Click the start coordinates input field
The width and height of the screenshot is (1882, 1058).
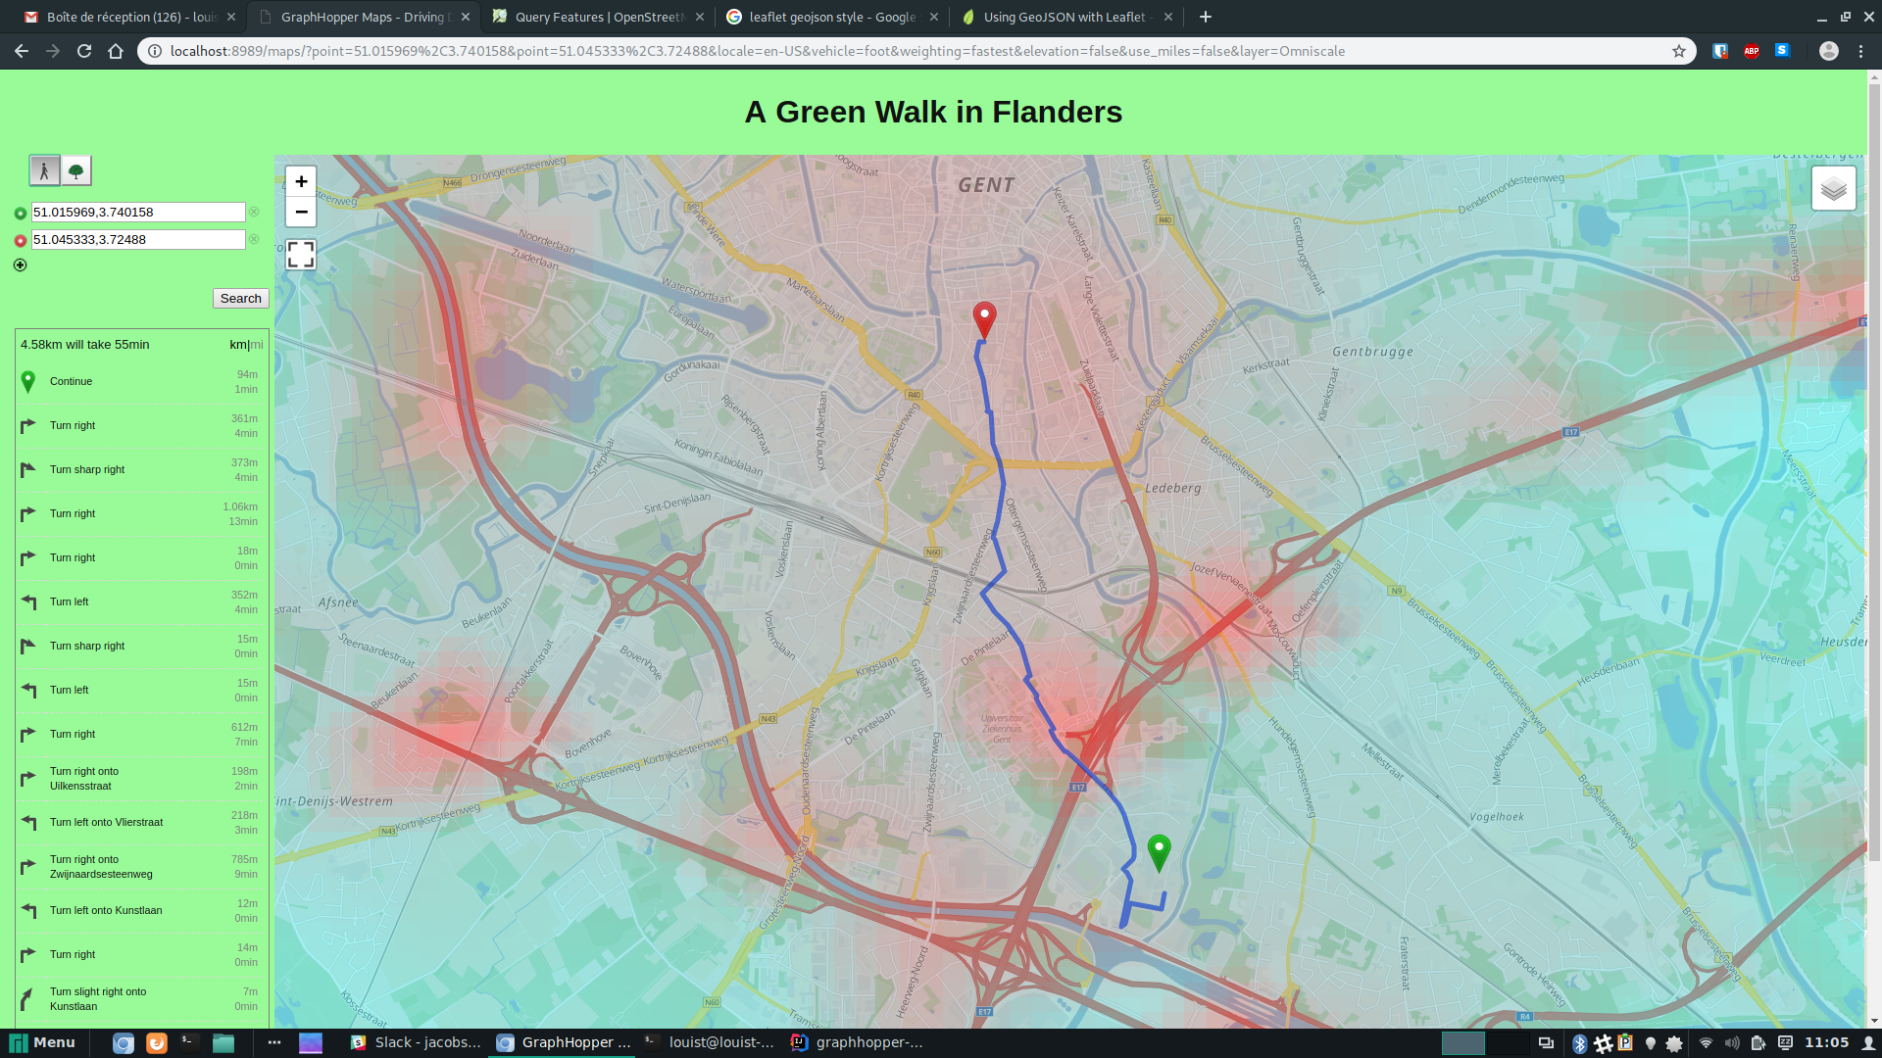click(x=138, y=212)
